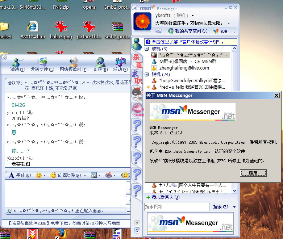Open the 求职 job search side tab

[137, 77]
